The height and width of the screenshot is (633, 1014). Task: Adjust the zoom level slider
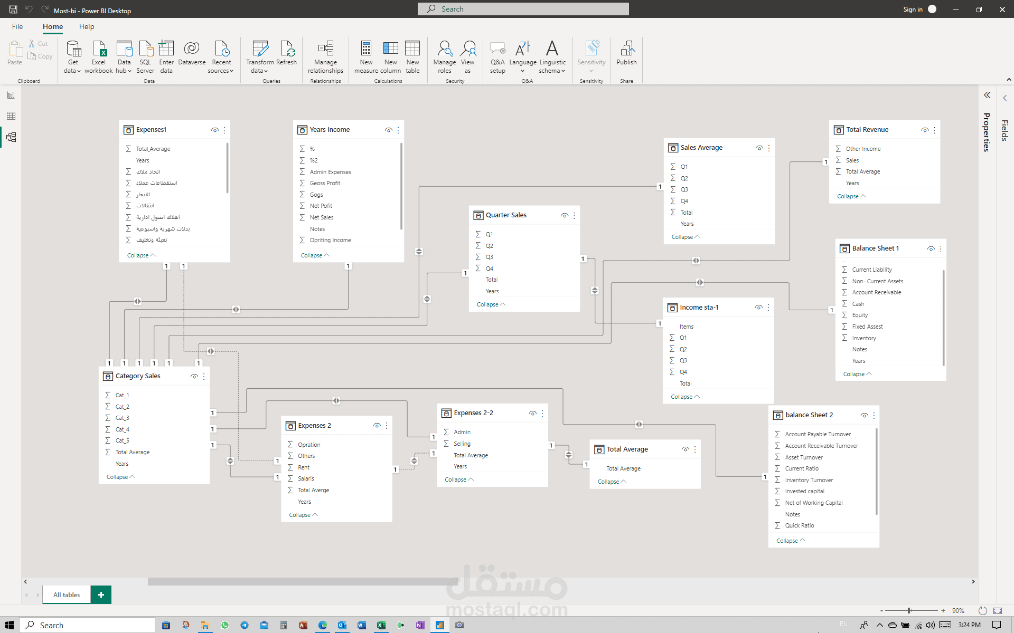click(x=909, y=610)
